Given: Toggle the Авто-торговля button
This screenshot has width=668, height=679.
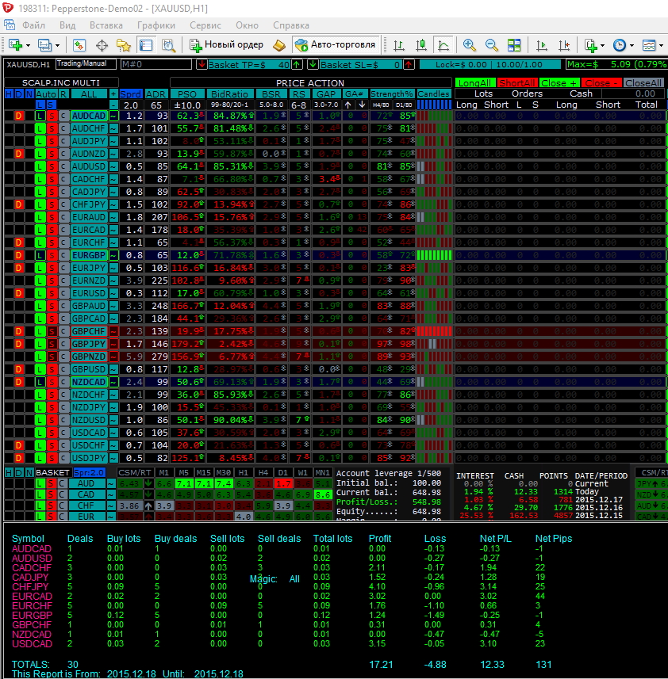Looking at the screenshot, I should tap(335, 44).
